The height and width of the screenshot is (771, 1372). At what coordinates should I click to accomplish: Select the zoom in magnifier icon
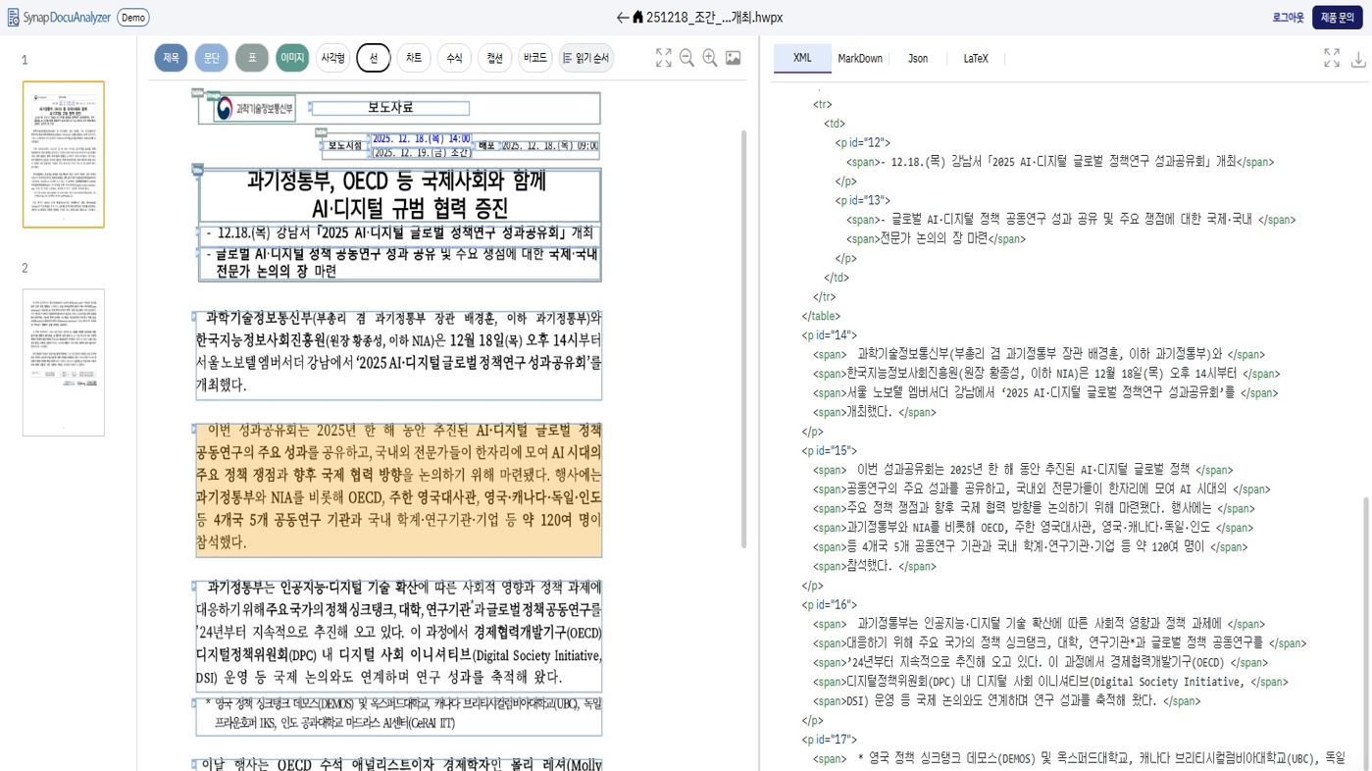point(708,58)
